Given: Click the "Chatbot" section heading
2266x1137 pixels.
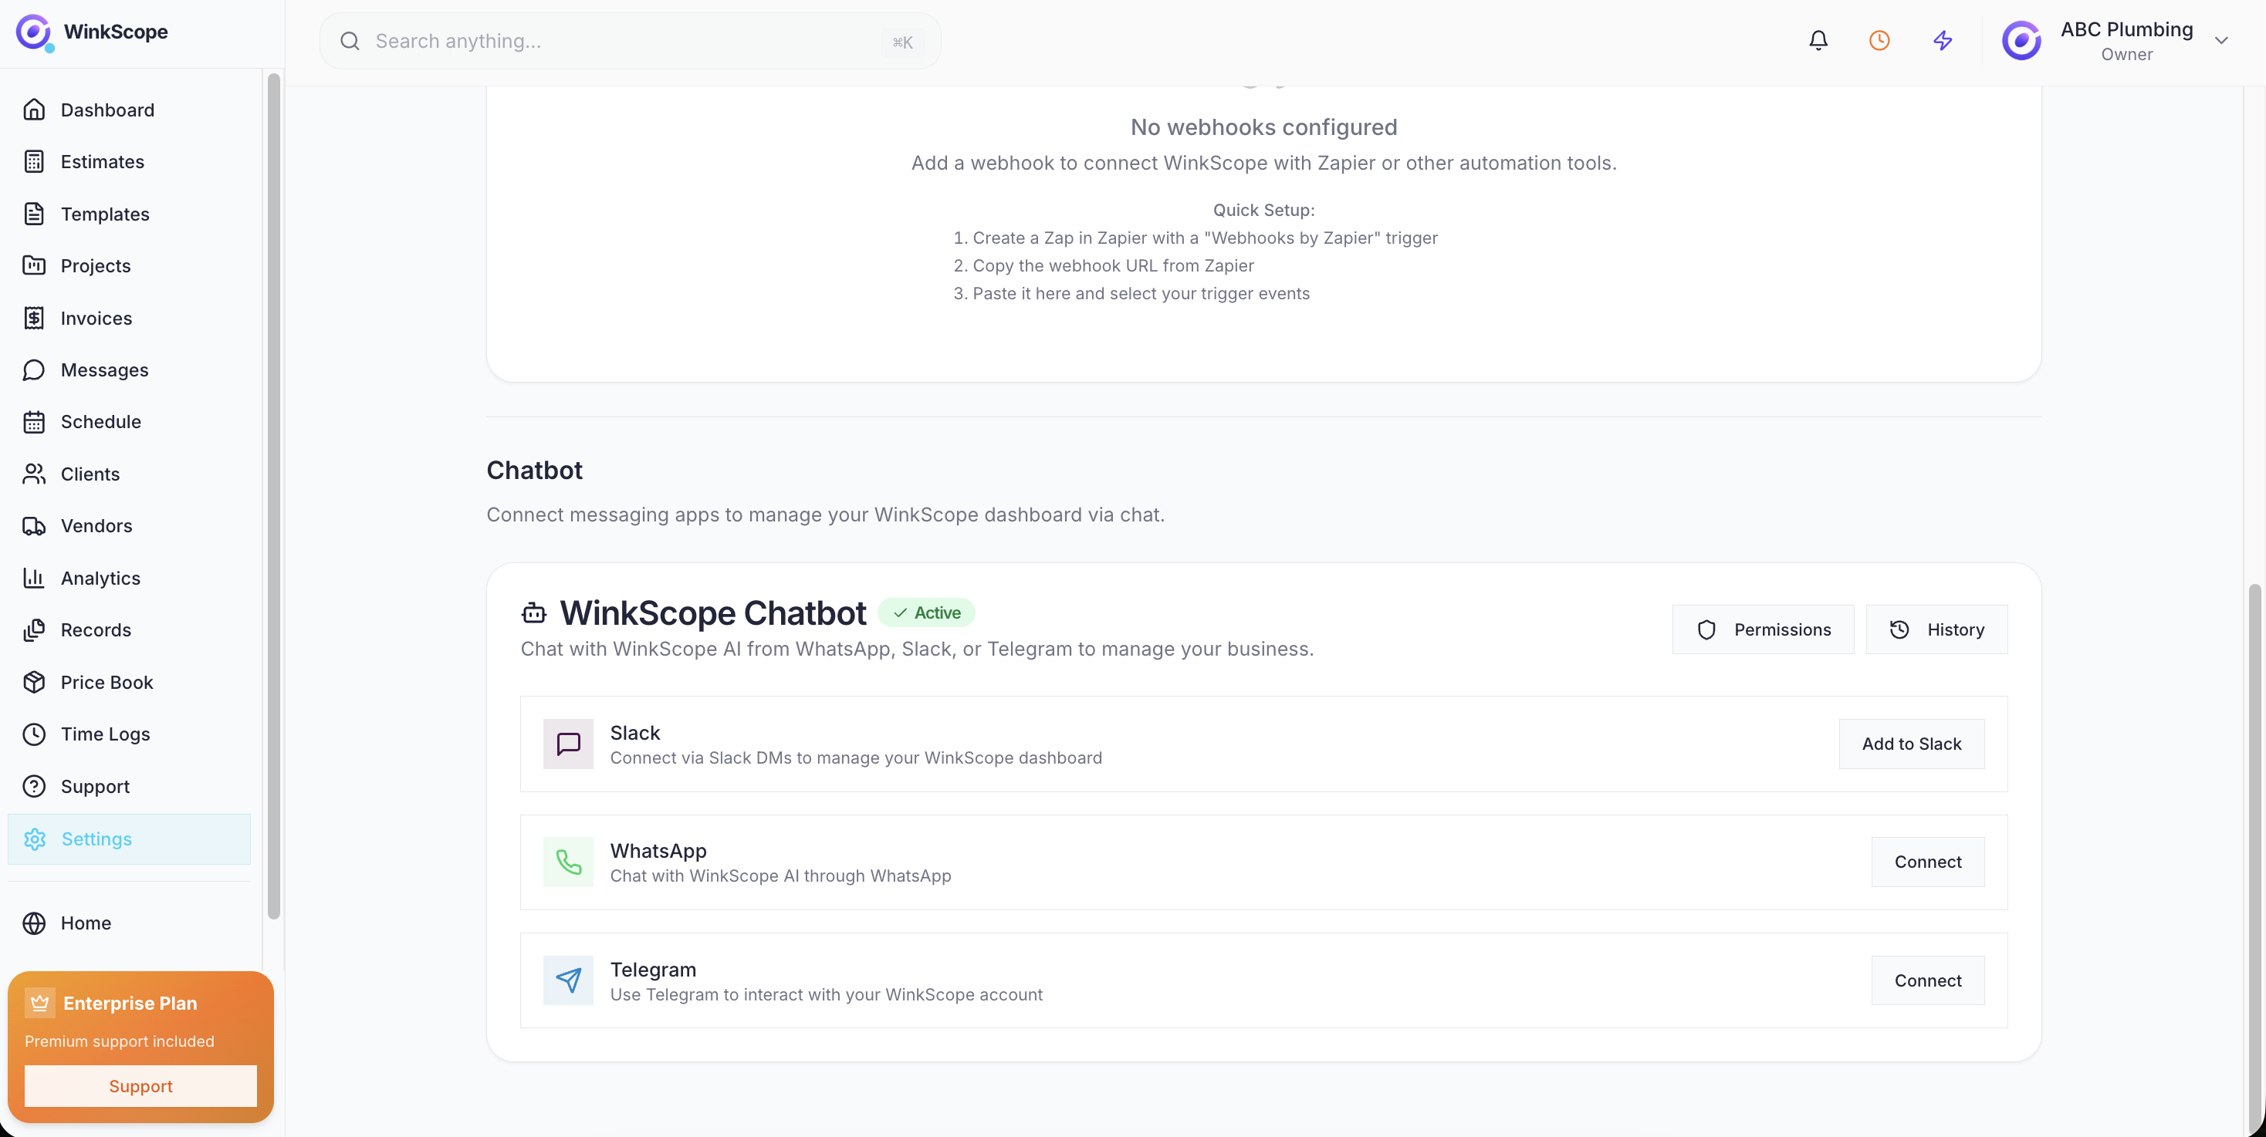Looking at the screenshot, I should tap(535, 471).
